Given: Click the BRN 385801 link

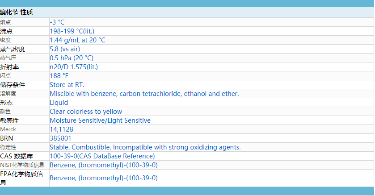Looking at the screenshot, I should pyautogui.click(x=60, y=138).
